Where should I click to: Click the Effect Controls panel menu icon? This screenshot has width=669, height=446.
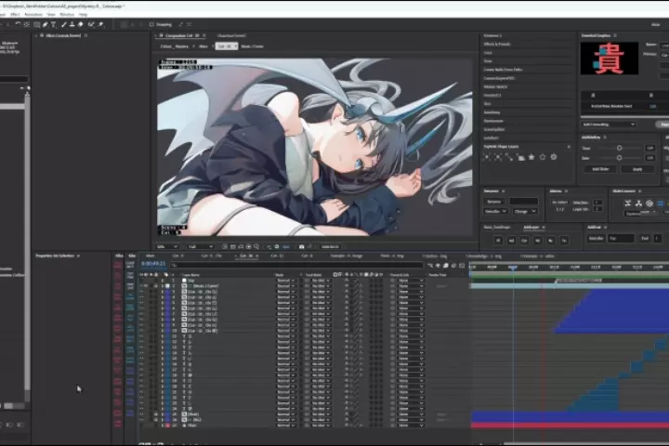[x=85, y=36]
